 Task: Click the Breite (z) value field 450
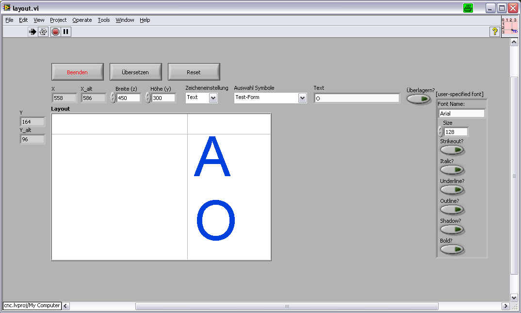(x=128, y=98)
